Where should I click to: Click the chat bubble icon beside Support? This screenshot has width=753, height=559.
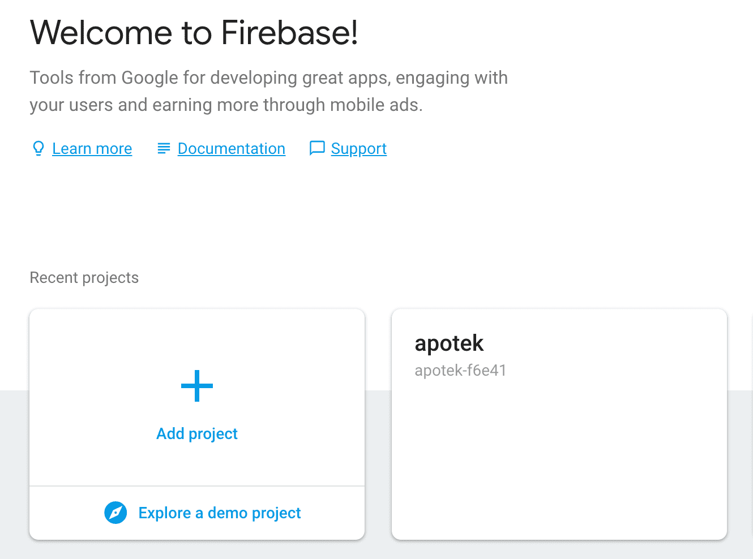pos(317,148)
